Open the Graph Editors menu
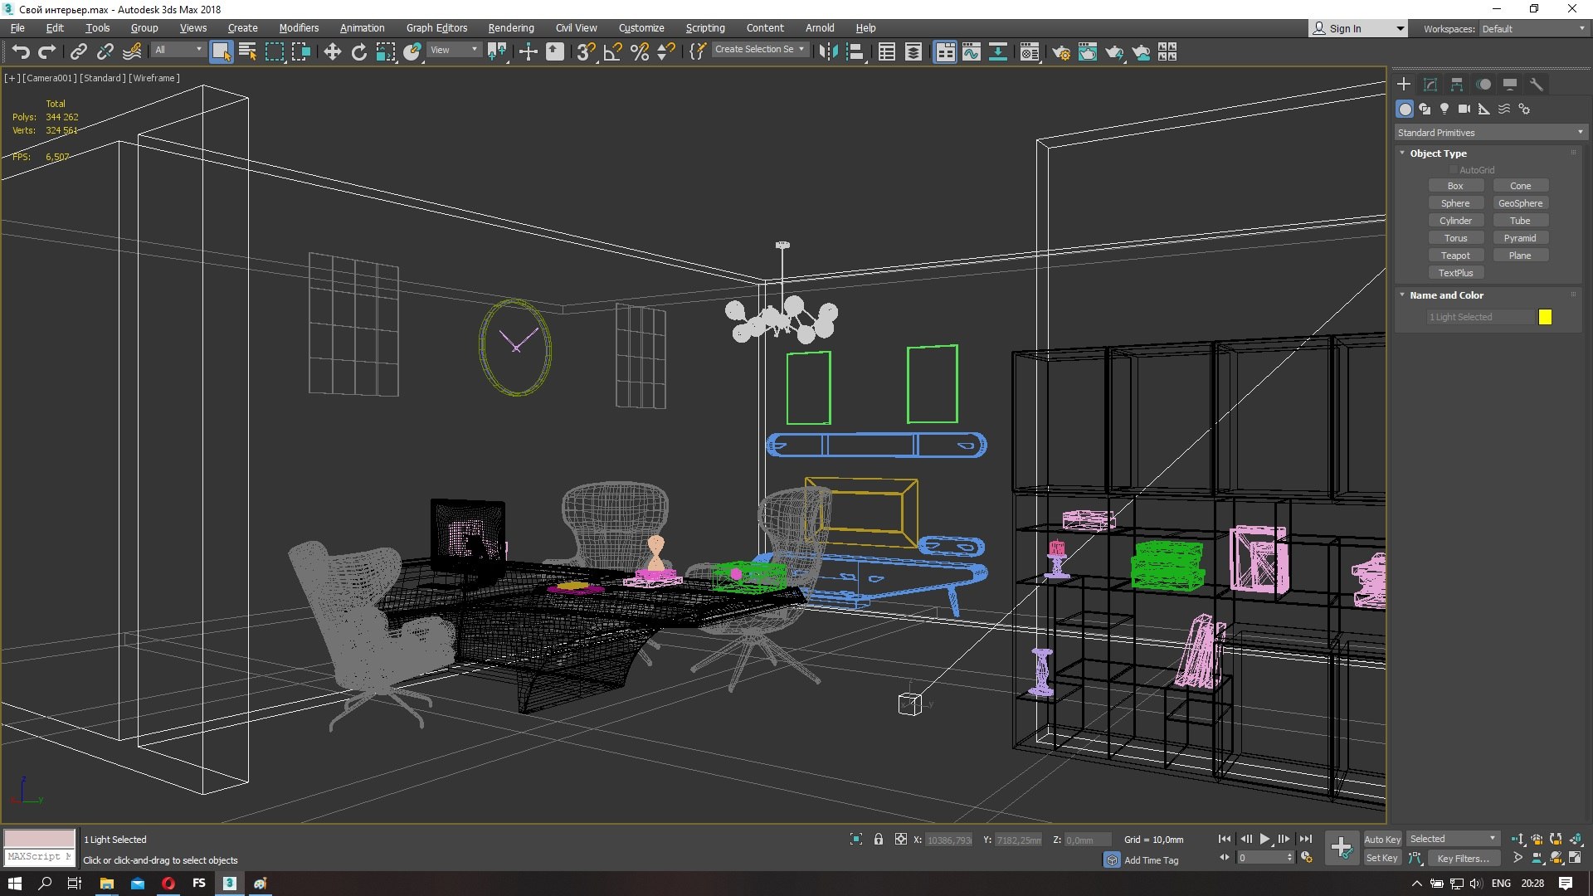Screen dimensions: 1593x896 (436, 28)
